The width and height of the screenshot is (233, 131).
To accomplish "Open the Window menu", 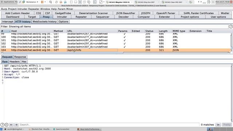I will (x=45, y=9).
